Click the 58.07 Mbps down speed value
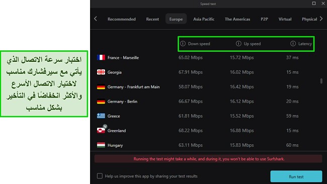 click(x=191, y=86)
